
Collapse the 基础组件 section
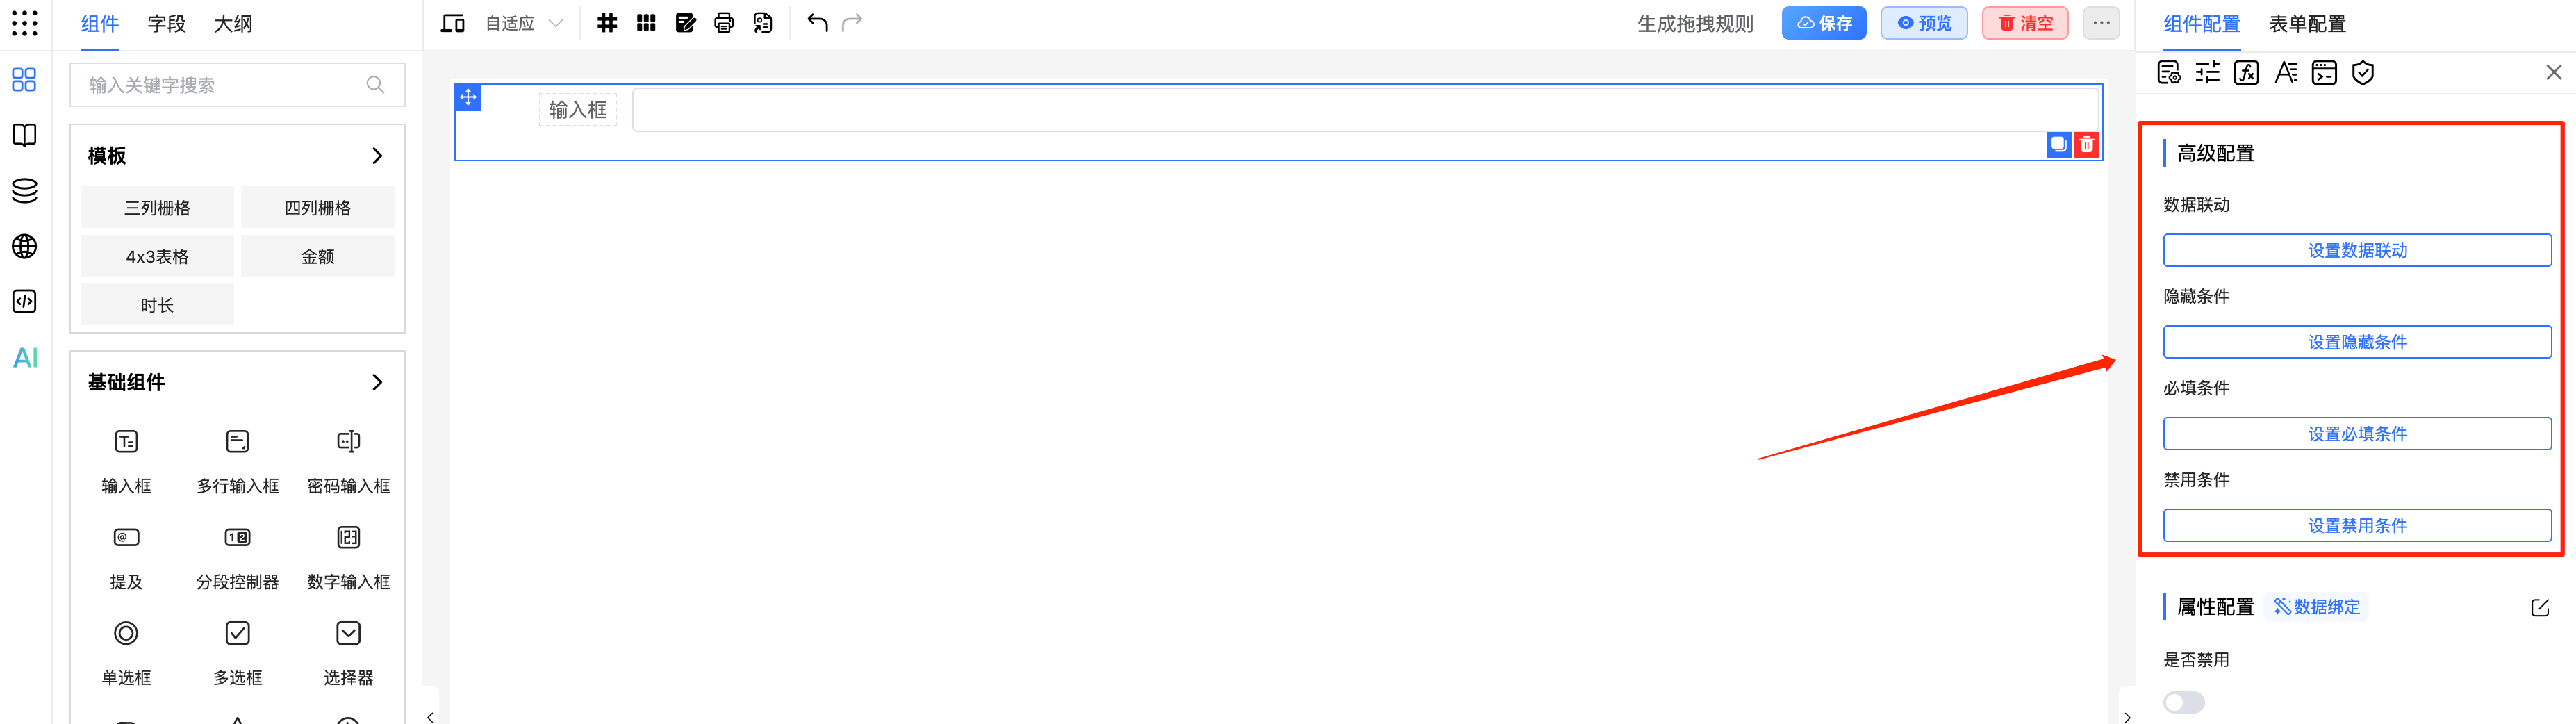[x=377, y=382]
